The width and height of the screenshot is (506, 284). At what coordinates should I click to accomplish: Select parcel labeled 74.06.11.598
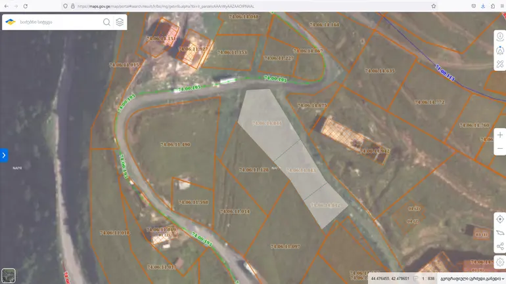pos(193,202)
